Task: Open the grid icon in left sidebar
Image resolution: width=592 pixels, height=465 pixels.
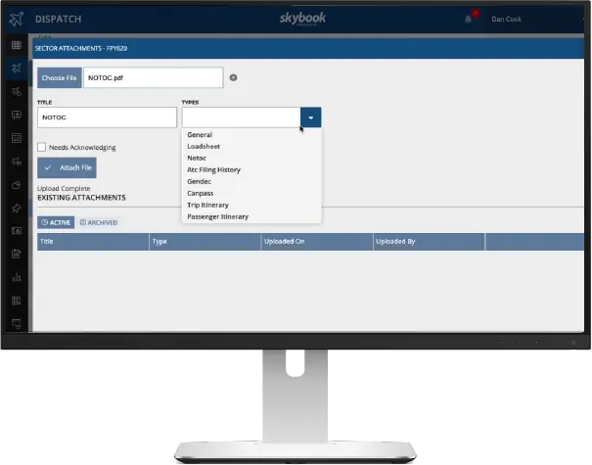Action: click(x=17, y=45)
